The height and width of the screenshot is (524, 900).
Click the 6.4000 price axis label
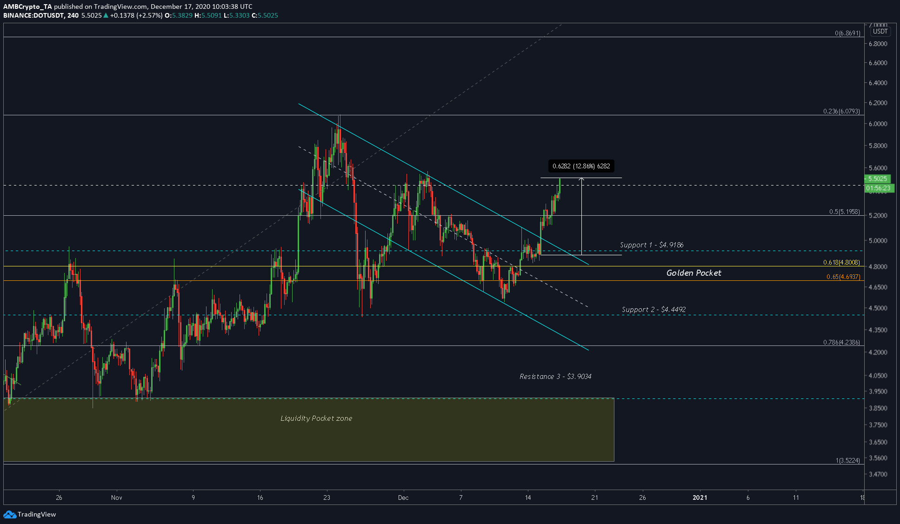pyautogui.click(x=878, y=83)
